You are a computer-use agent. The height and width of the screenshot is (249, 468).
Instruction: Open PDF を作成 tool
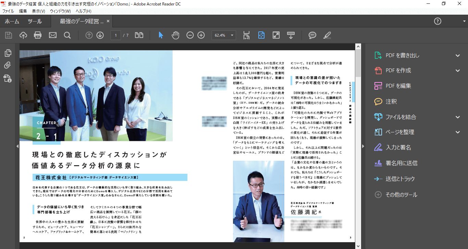coord(393,70)
